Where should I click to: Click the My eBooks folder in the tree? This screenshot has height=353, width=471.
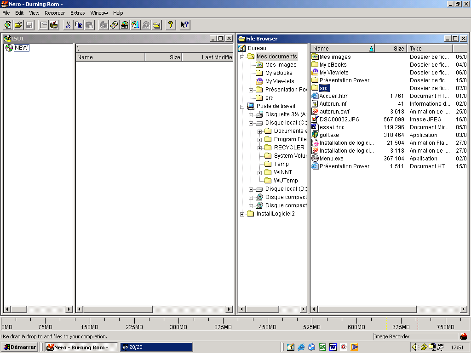click(x=278, y=73)
